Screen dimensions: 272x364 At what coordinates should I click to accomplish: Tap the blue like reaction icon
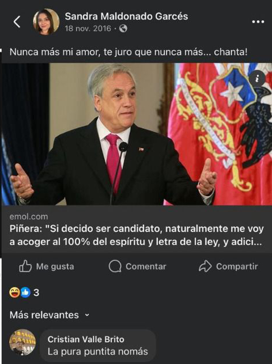click(x=25, y=292)
